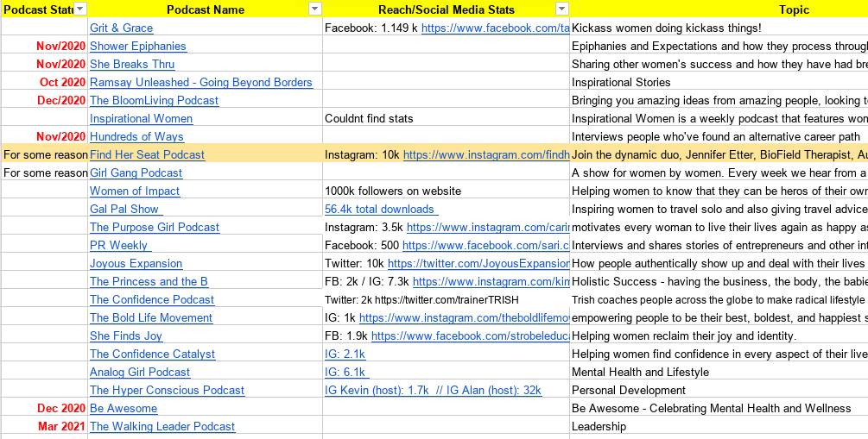Open the Analog Girl Podcast link
Viewport: 868px width, 439px height.
click(140, 372)
